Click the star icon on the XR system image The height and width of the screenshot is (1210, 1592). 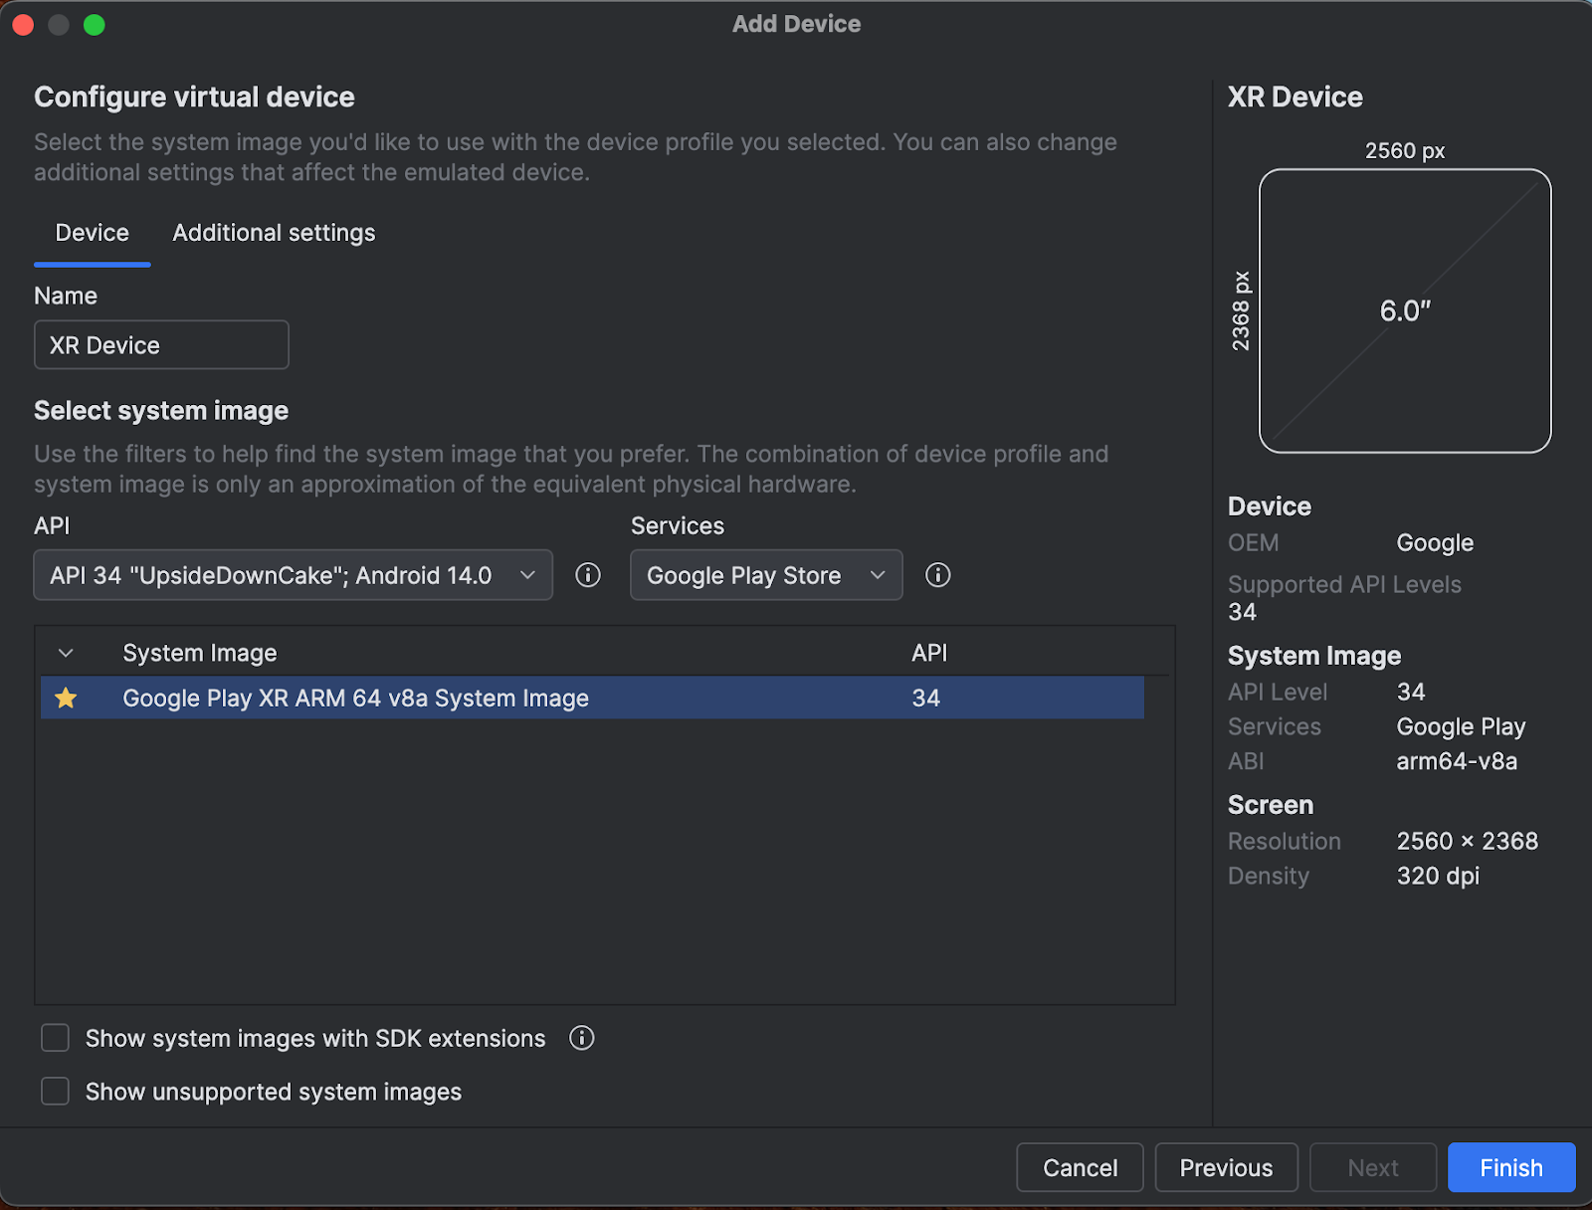(66, 698)
